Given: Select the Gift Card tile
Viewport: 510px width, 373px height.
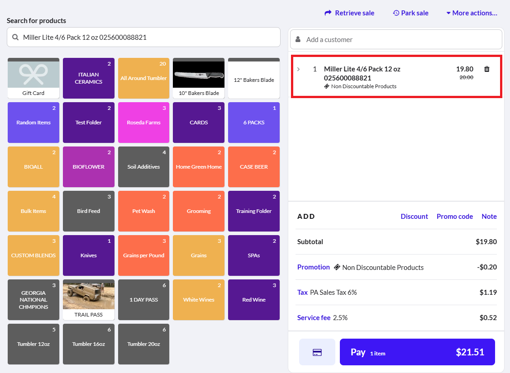Looking at the screenshot, I should point(33,78).
